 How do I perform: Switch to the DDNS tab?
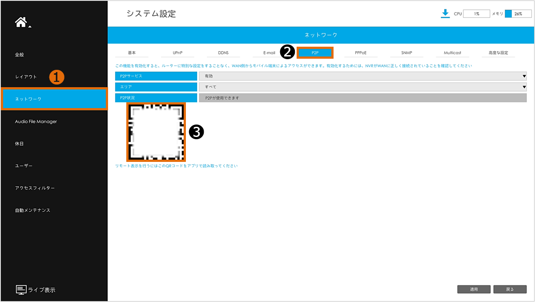click(223, 53)
